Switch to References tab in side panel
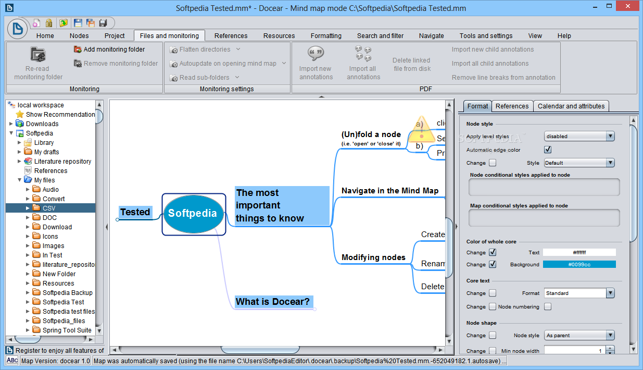 pyautogui.click(x=512, y=106)
